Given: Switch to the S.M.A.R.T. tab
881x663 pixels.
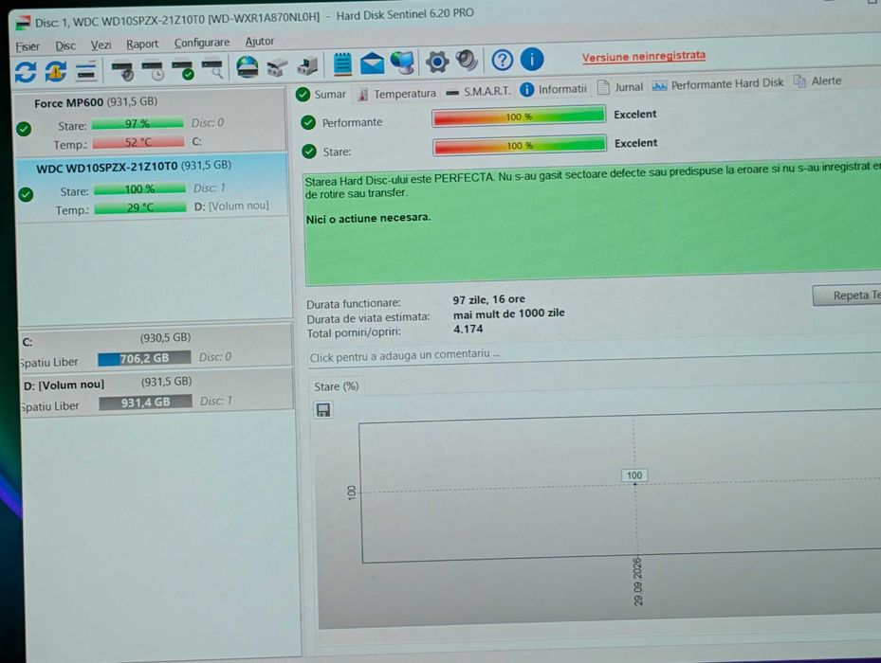Looking at the screenshot, I should click(x=478, y=92).
